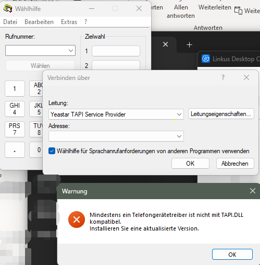Click the Wählhilfe phone app icon
This screenshot has height=265, width=260.
pos(8,8)
